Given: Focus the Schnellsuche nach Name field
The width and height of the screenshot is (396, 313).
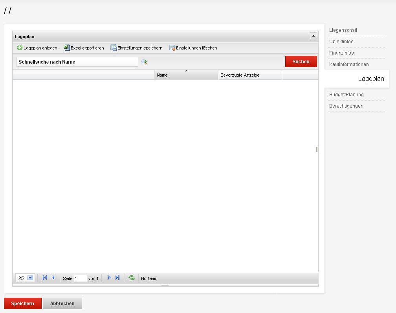Looking at the screenshot, I should click(77, 62).
